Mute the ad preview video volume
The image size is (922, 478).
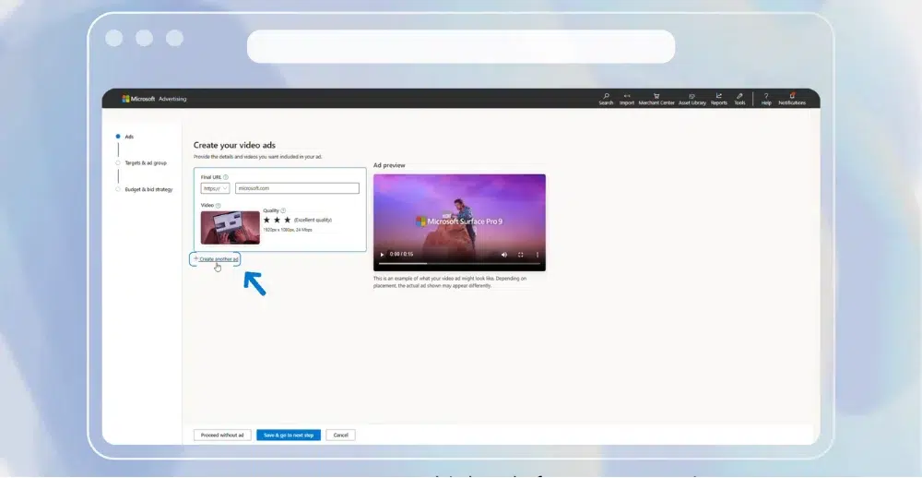(504, 255)
